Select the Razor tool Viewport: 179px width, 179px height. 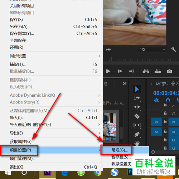[137, 116]
